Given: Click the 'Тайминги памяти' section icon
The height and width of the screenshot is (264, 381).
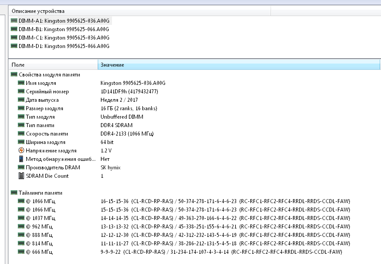Looking at the screenshot, I should [14, 192].
